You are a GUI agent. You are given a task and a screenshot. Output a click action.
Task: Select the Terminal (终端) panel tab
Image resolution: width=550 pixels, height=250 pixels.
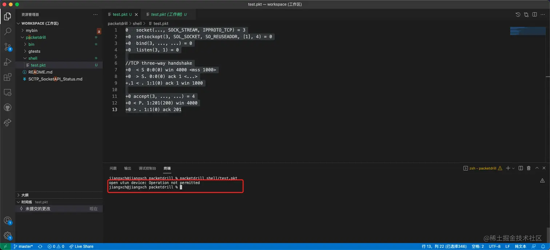coord(167,168)
